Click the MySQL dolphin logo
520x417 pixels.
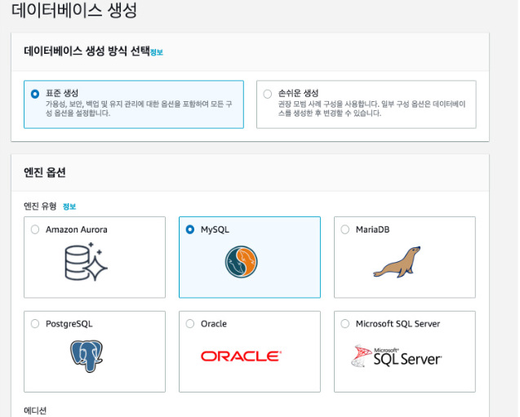(x=241, y=261)
